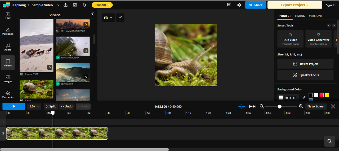Toggle the canvas lock icon
Screen dimensions: 339x151
pyautogui.click(x=120, y=18)
